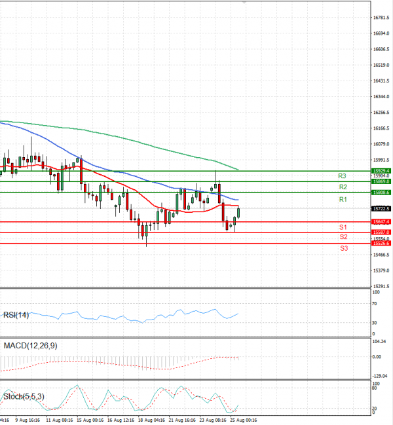
Task: Click the 16256.5 price axis value
Action: (381, 113)
